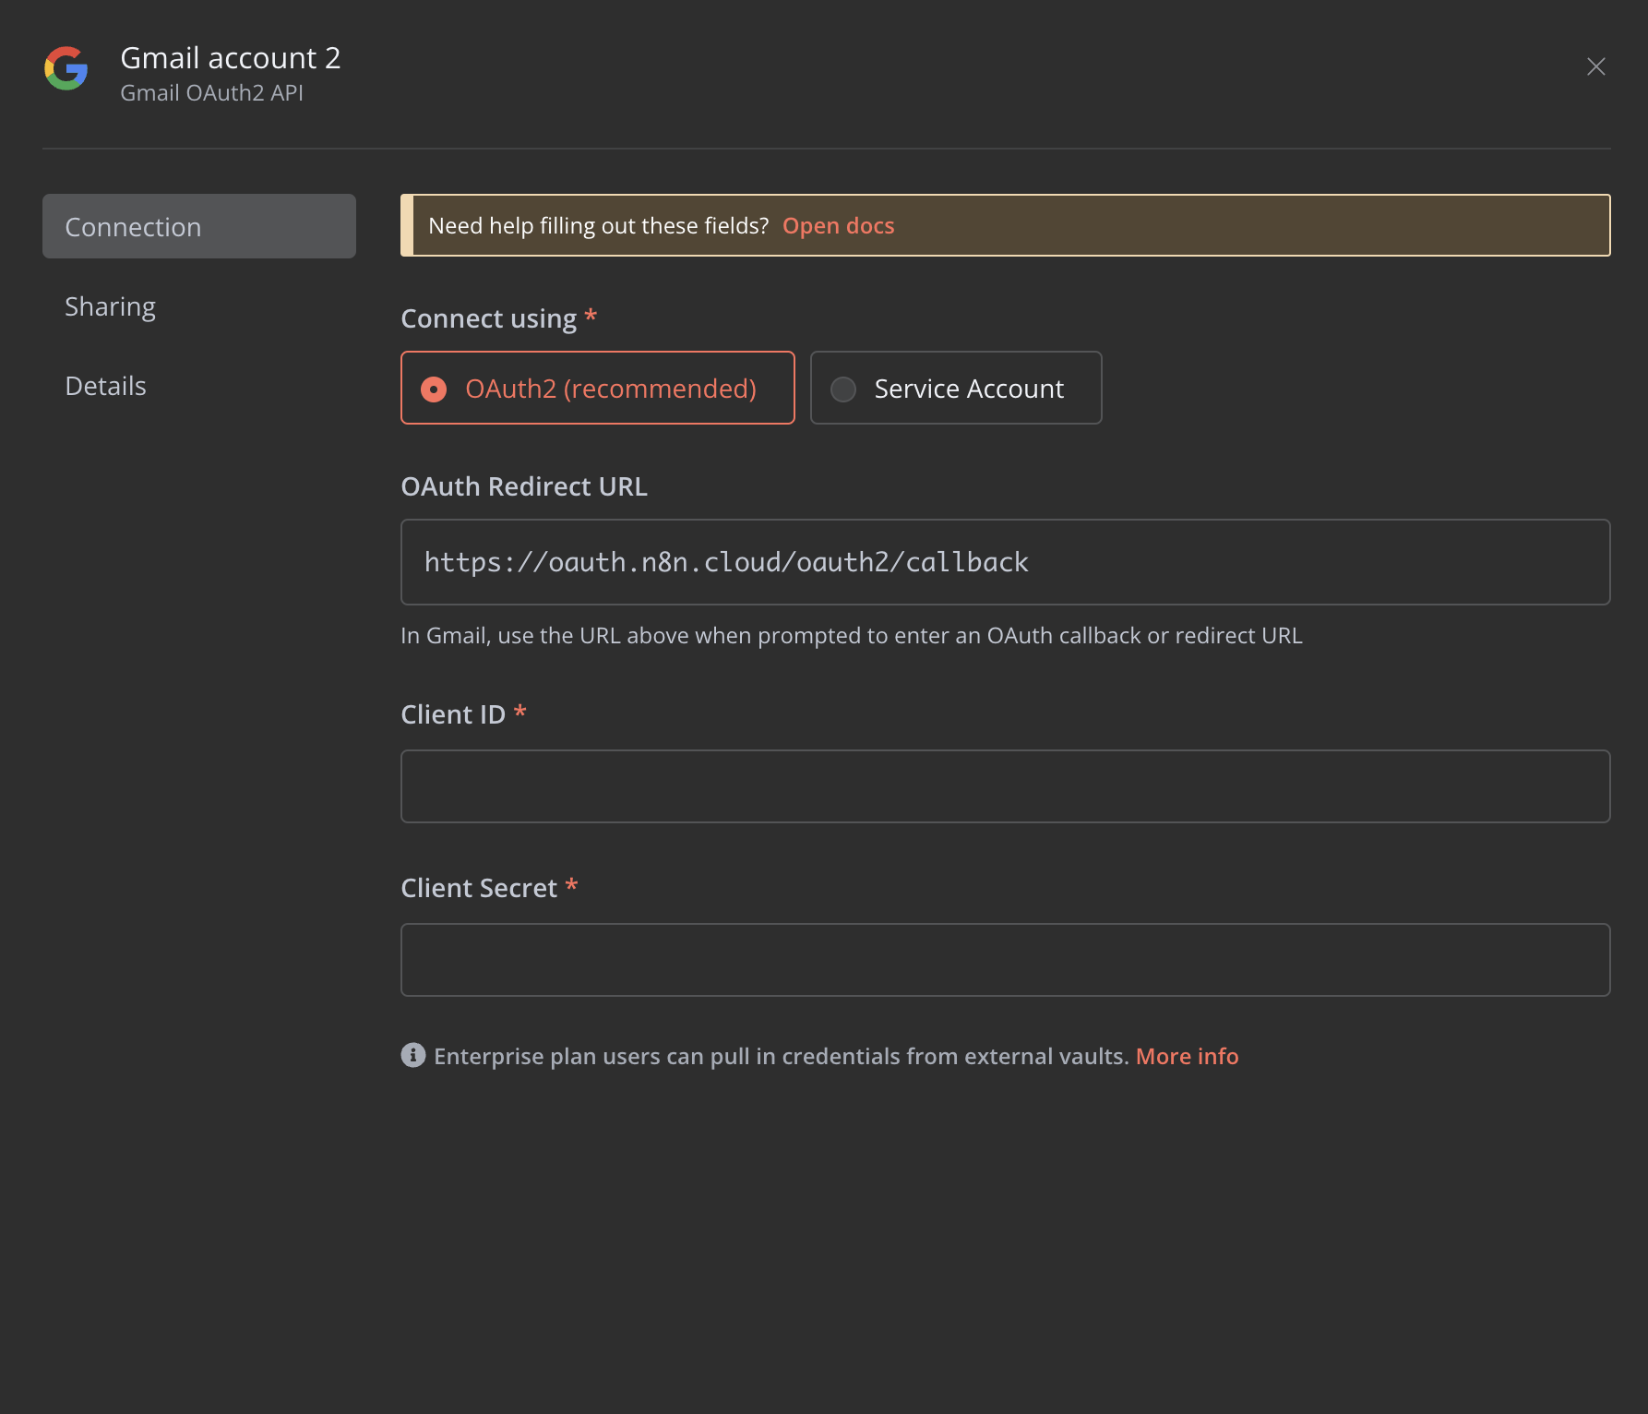Click the info circle icon
1648x1414 pixels.
click(412, 1055)
